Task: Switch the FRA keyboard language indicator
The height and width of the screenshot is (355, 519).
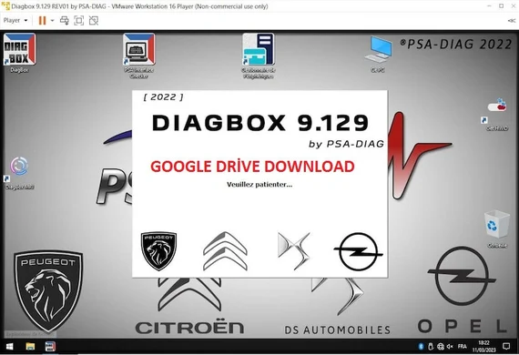Action: (462, 347)
